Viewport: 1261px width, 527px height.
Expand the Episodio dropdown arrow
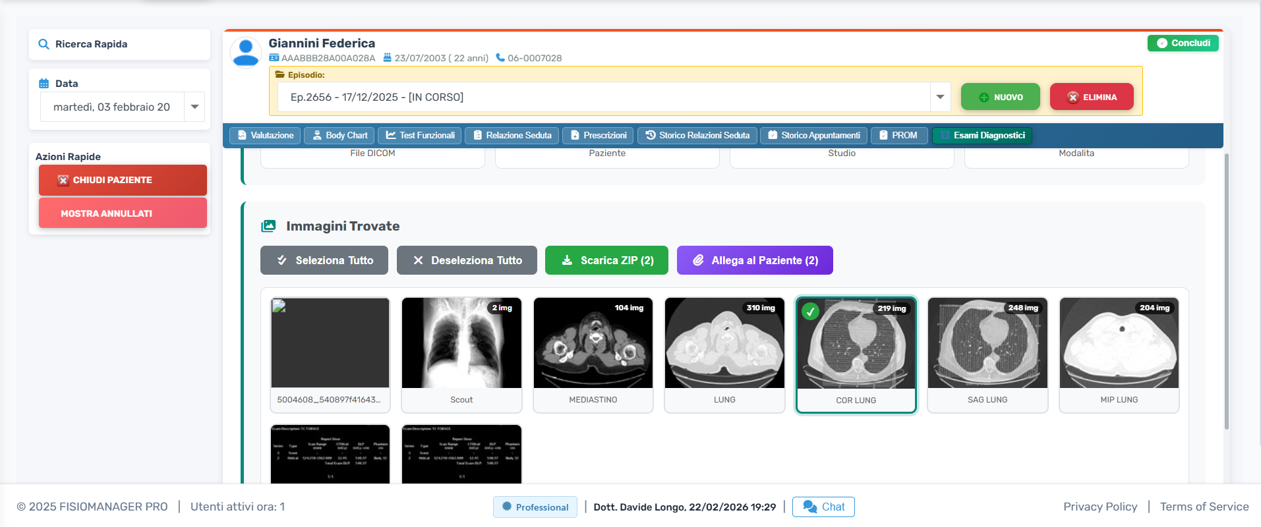coord(940,97)
